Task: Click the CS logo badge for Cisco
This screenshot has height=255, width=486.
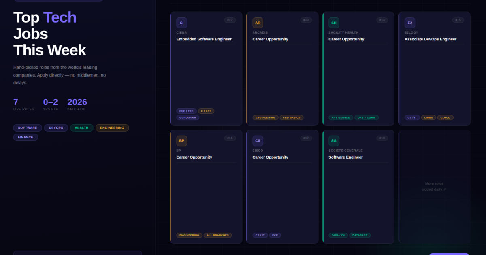Action: pyautogui.click(x=258, y=141)
